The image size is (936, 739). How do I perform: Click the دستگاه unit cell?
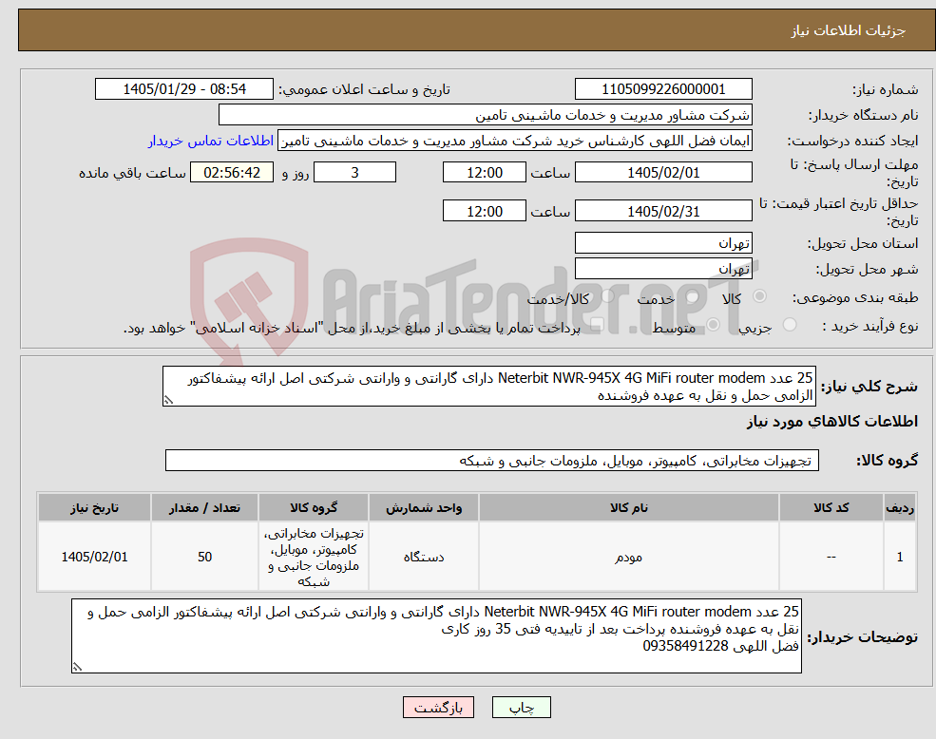423,557
